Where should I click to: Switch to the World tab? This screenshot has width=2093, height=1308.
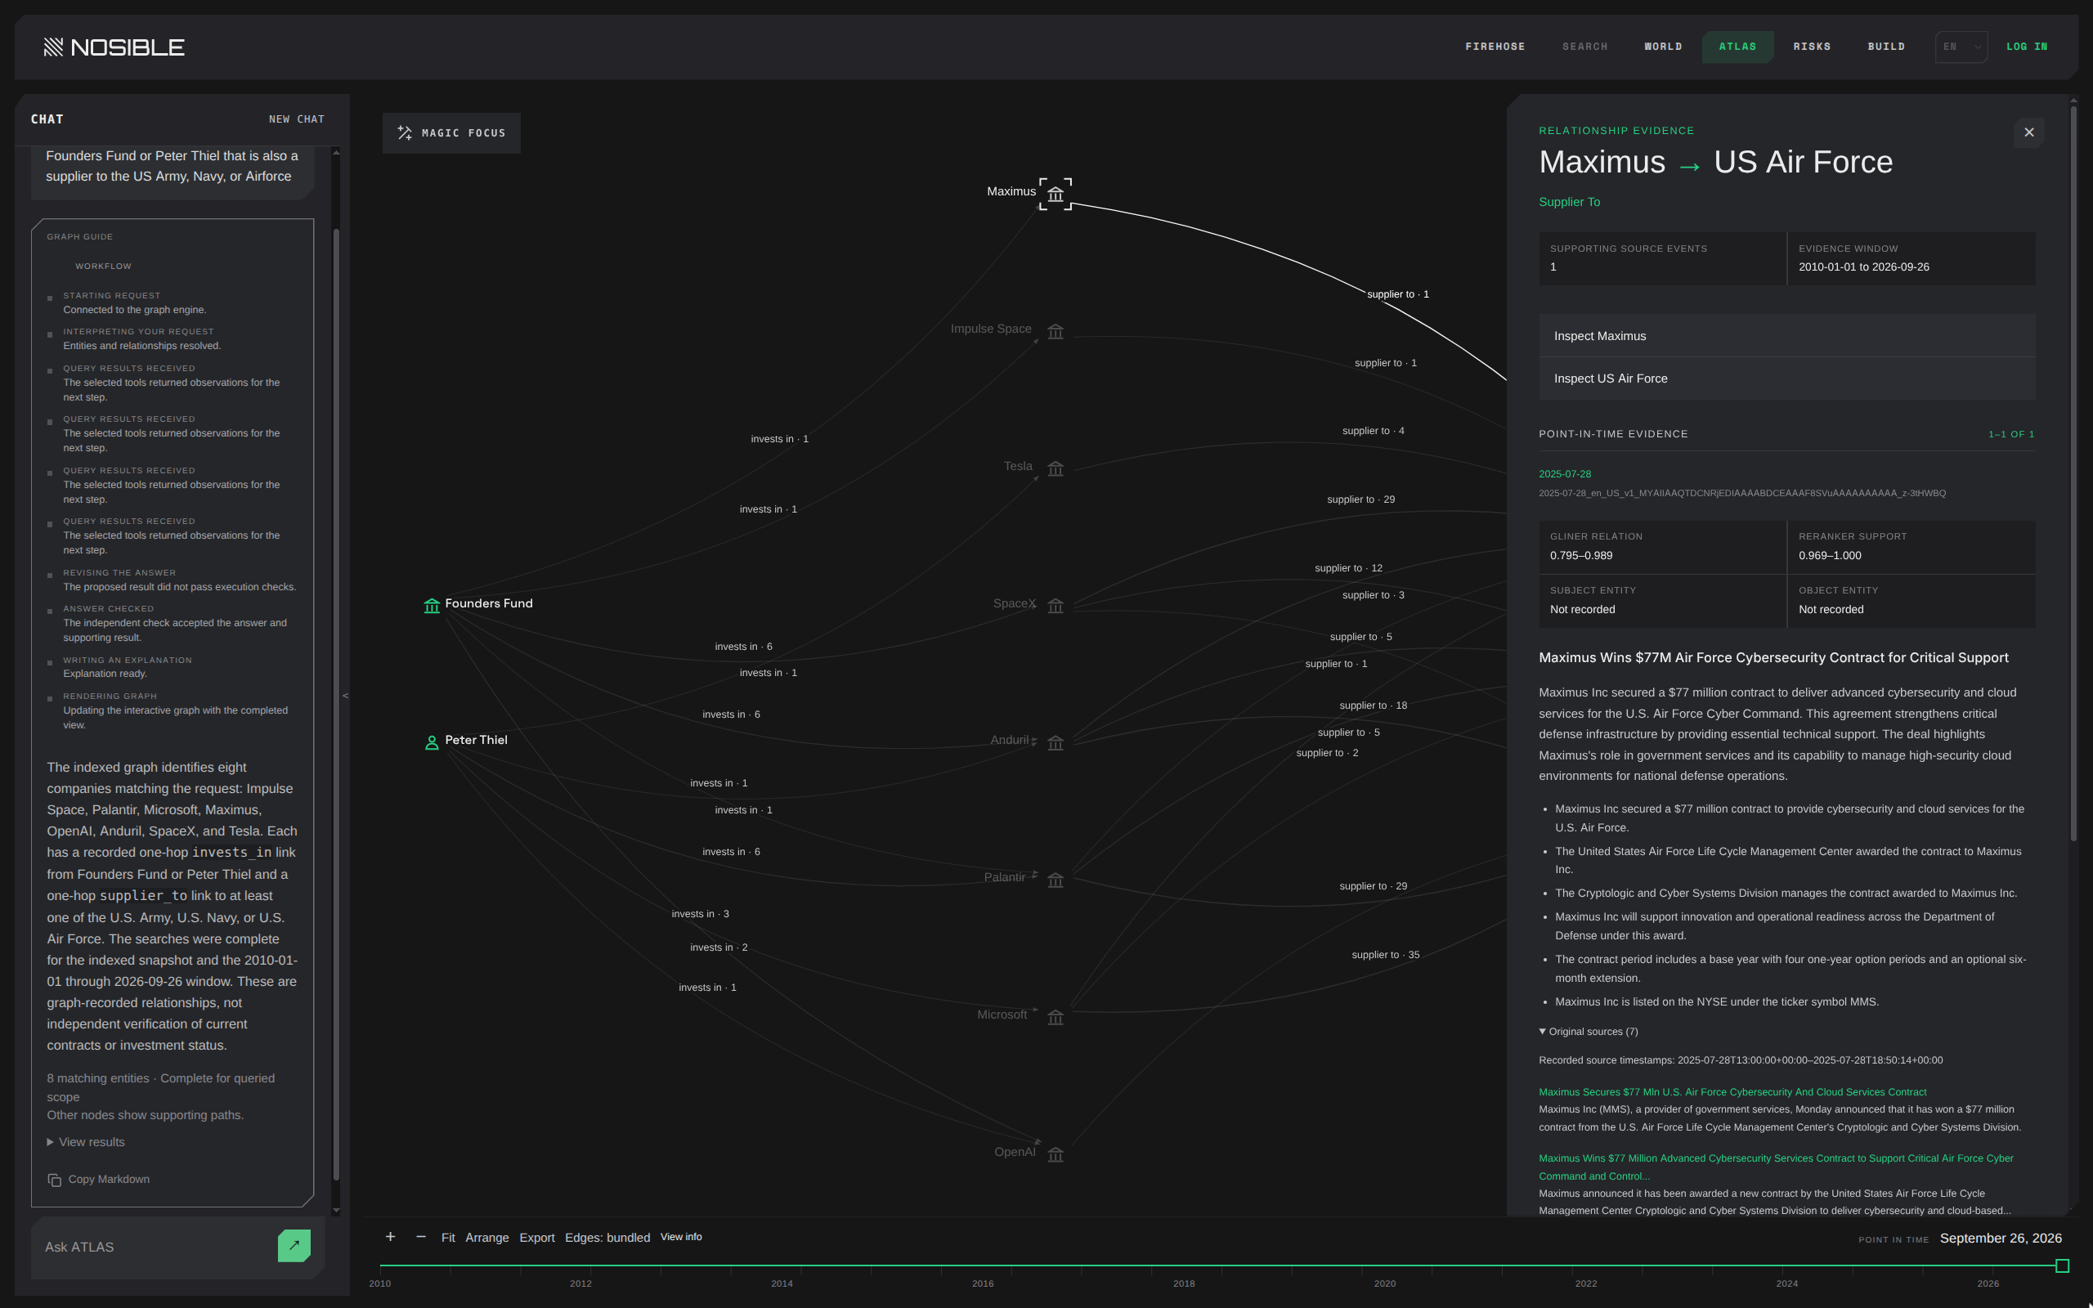point(1662,47)
